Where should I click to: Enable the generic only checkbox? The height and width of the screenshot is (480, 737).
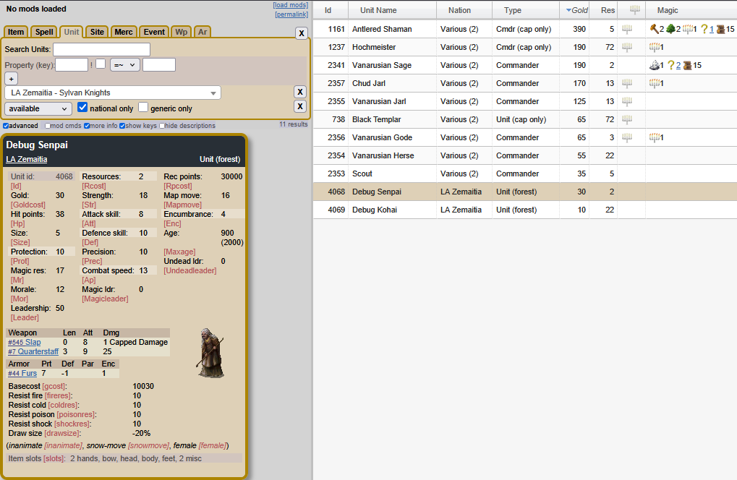pos(143,108)
